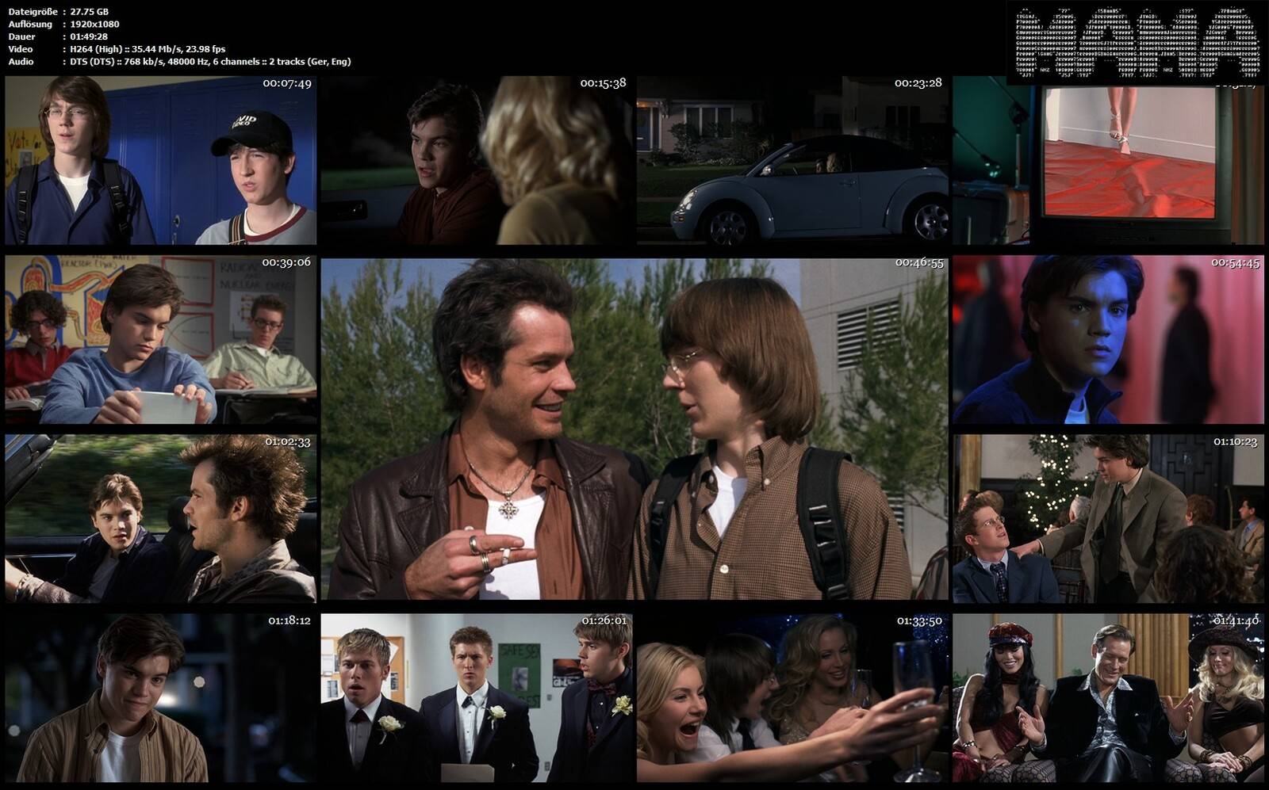Select the 00:15:38 frame thumbnail
Screen dimensions: 1269x790
[477, 160]
